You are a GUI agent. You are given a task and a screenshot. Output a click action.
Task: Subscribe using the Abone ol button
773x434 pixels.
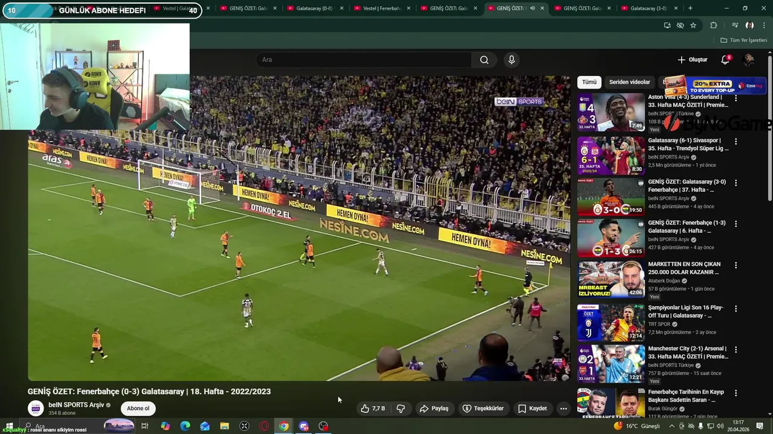(138, 408)
